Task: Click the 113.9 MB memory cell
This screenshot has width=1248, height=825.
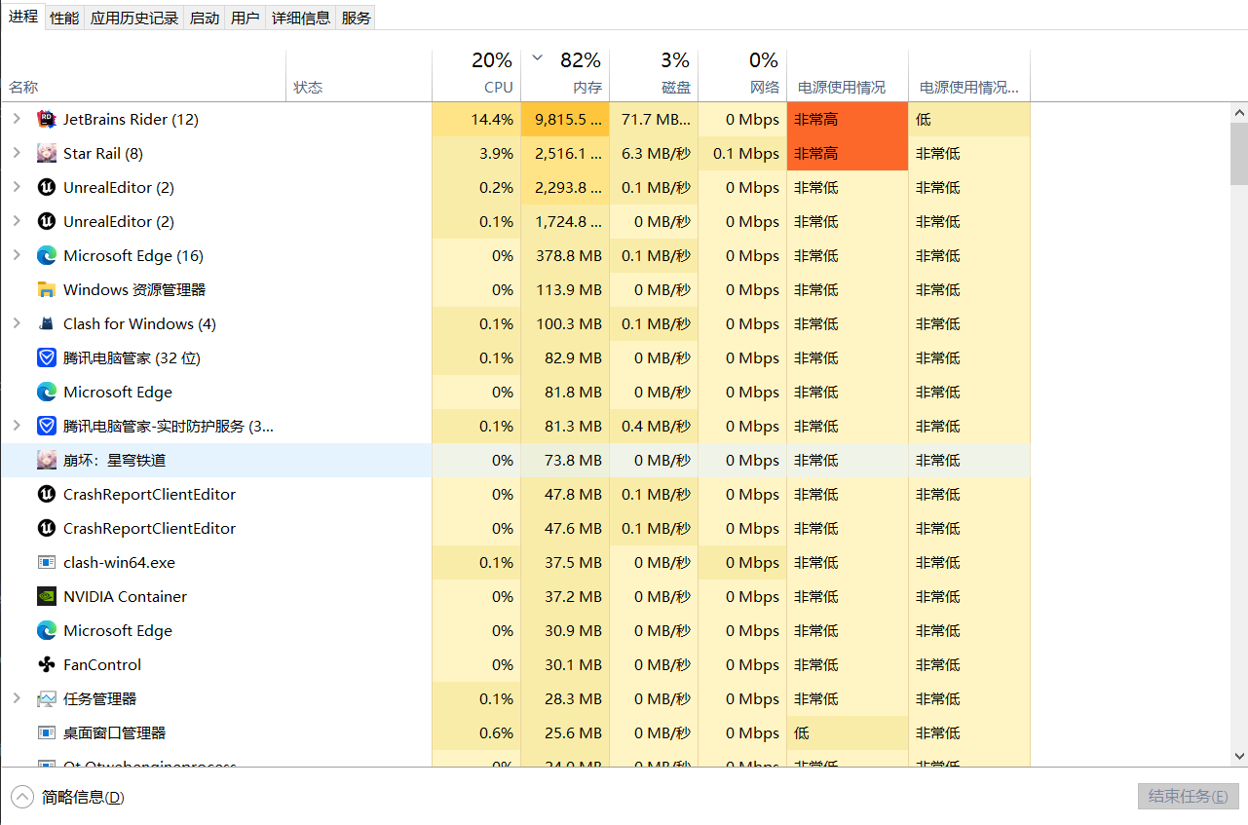Action: pos(565,289)
